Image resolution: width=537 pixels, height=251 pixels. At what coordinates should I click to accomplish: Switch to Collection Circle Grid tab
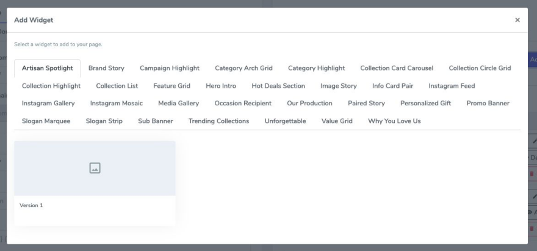point(480,68)
